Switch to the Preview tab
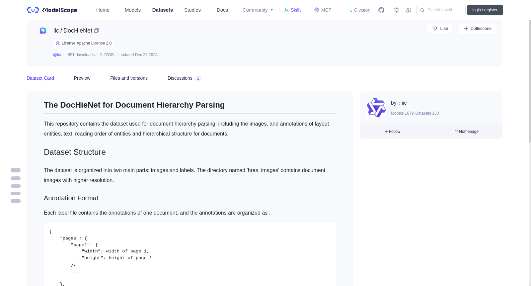 82,78
